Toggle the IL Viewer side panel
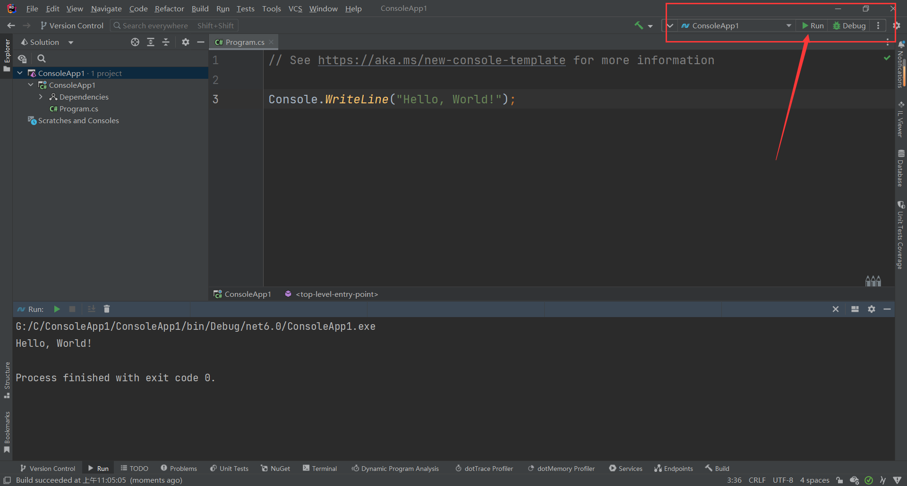Image resolution: width=907 pixels, height=486 pixels. tap(901, 119)
